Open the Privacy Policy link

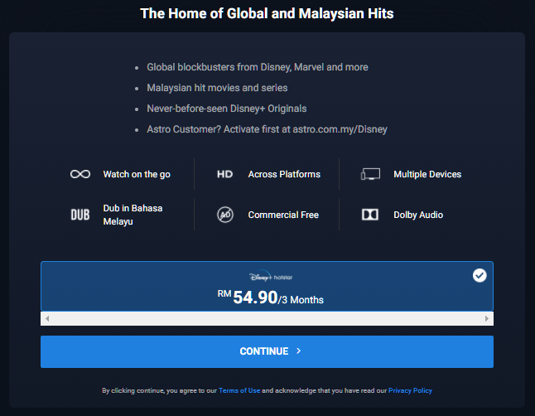point(410,390)
